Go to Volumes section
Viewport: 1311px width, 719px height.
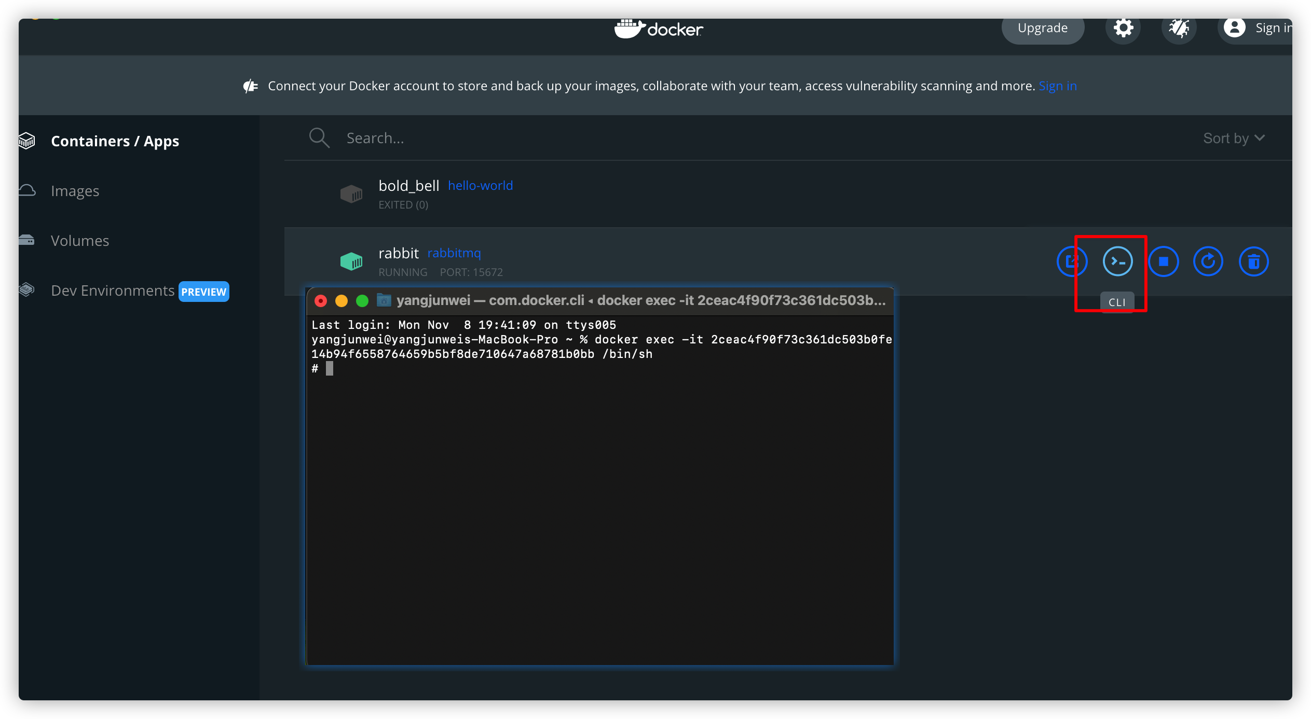tap(80, 241)
